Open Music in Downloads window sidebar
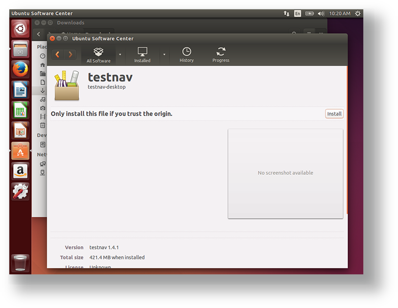This screenshot has width=398, height=308. [42, 99]
